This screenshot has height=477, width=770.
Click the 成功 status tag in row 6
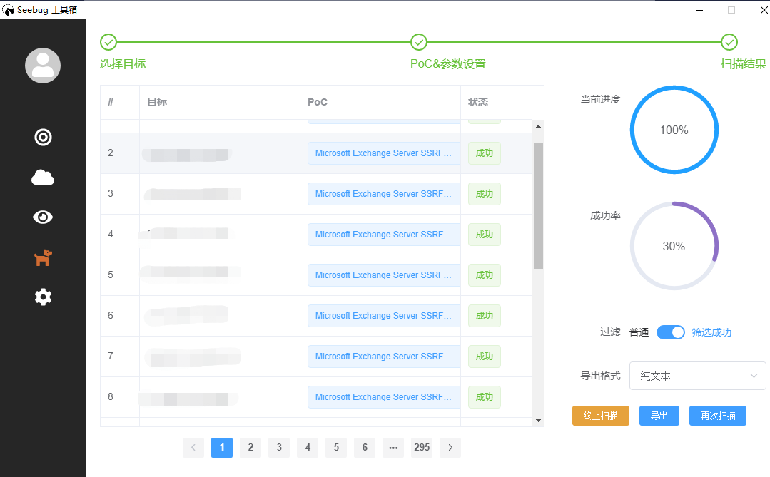tap(485, 316)
